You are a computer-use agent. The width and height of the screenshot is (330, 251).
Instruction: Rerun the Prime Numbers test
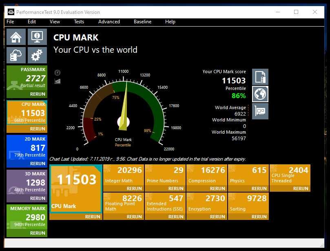[x=165, y=188]
